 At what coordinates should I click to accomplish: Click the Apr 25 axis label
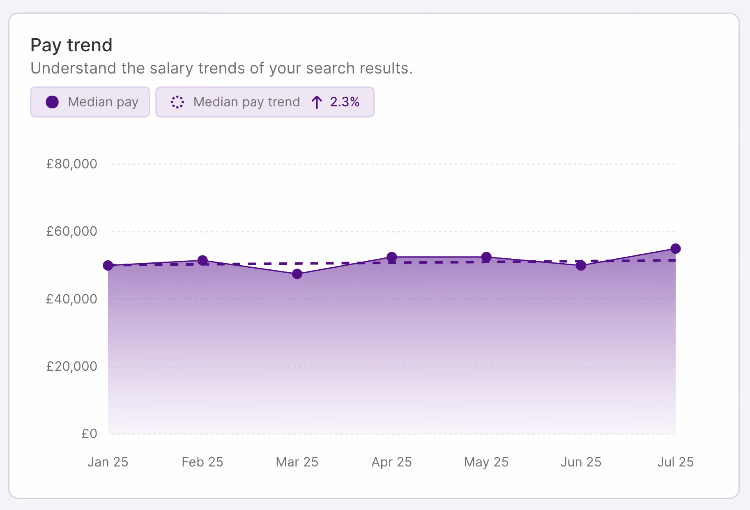[392, 462]
